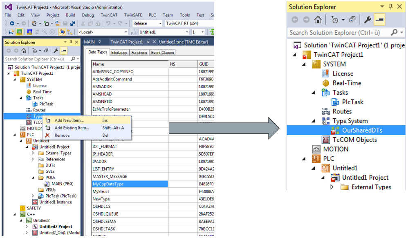408x238 pixels.
Task: Click Navigate Backward arrow in Visual Studio toolbar
Action: [x=12, y=23]
